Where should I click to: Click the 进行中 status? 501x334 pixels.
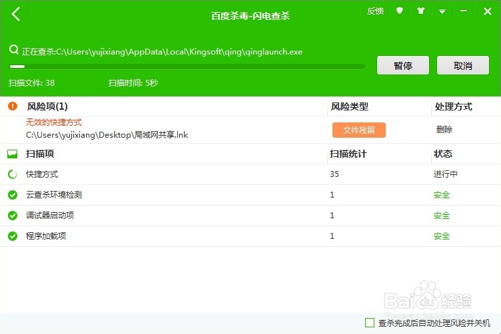[446, 174]
